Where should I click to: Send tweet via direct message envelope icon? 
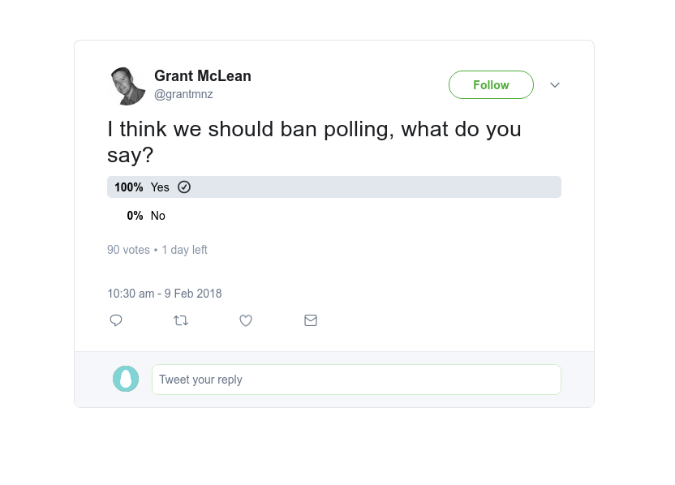point(311,320)
